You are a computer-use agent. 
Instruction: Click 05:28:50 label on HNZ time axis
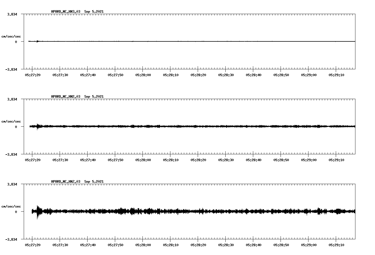point(281,245)
